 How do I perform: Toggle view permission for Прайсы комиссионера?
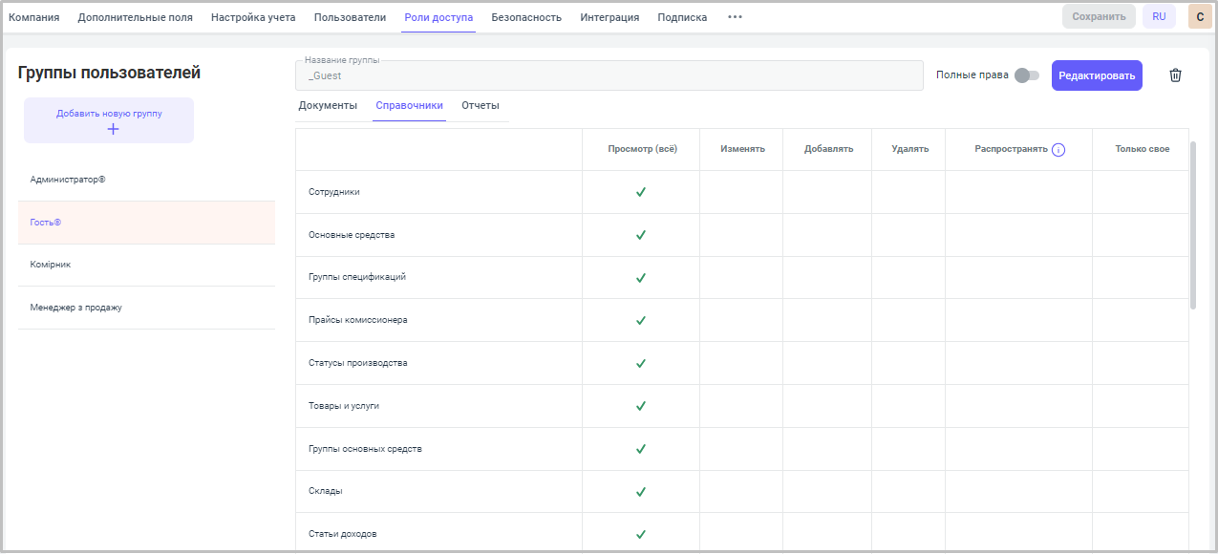[x=641, y=320]
